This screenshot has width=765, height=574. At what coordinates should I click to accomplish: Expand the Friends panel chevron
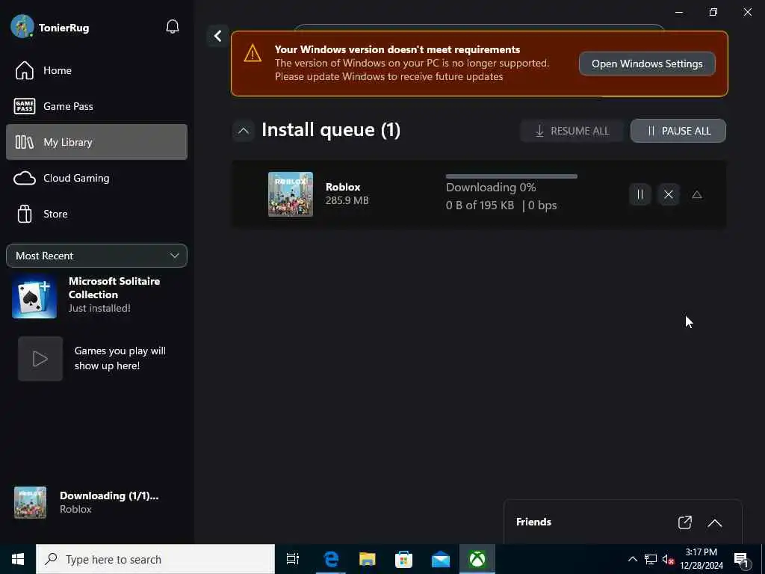(715, 522)
